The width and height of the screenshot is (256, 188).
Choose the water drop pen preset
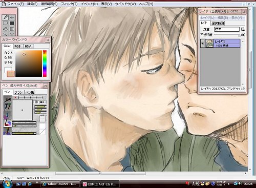coord(7,115)
